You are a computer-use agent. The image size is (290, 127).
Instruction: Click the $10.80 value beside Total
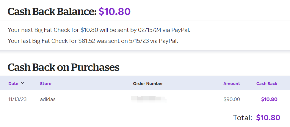pyautogui.click(x=268, y=118)
